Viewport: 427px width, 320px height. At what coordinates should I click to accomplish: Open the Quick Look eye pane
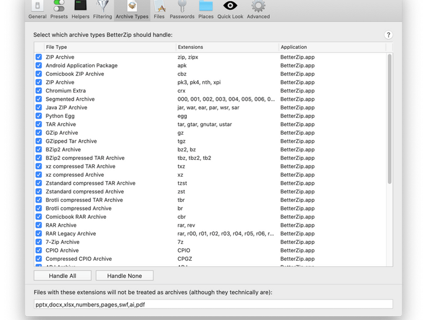click(230, 10)
